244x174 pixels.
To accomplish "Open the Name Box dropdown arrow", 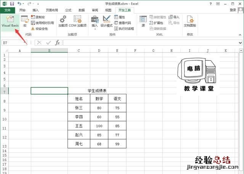I will (x=27, y=43).
